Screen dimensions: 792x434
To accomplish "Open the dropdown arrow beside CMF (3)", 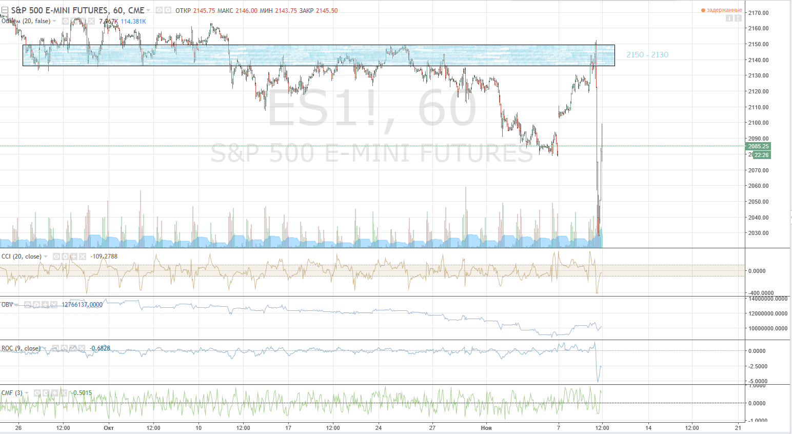I will [27, 393].
